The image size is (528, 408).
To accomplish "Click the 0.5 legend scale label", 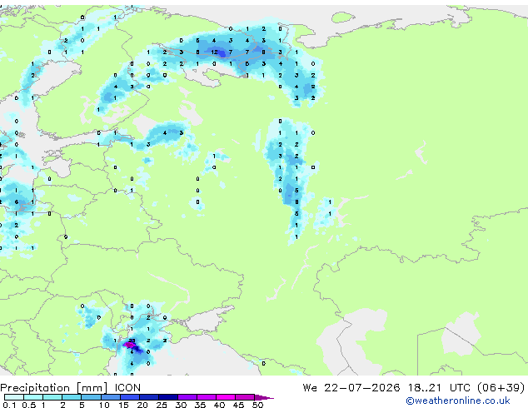I will (x=29, y=405).
